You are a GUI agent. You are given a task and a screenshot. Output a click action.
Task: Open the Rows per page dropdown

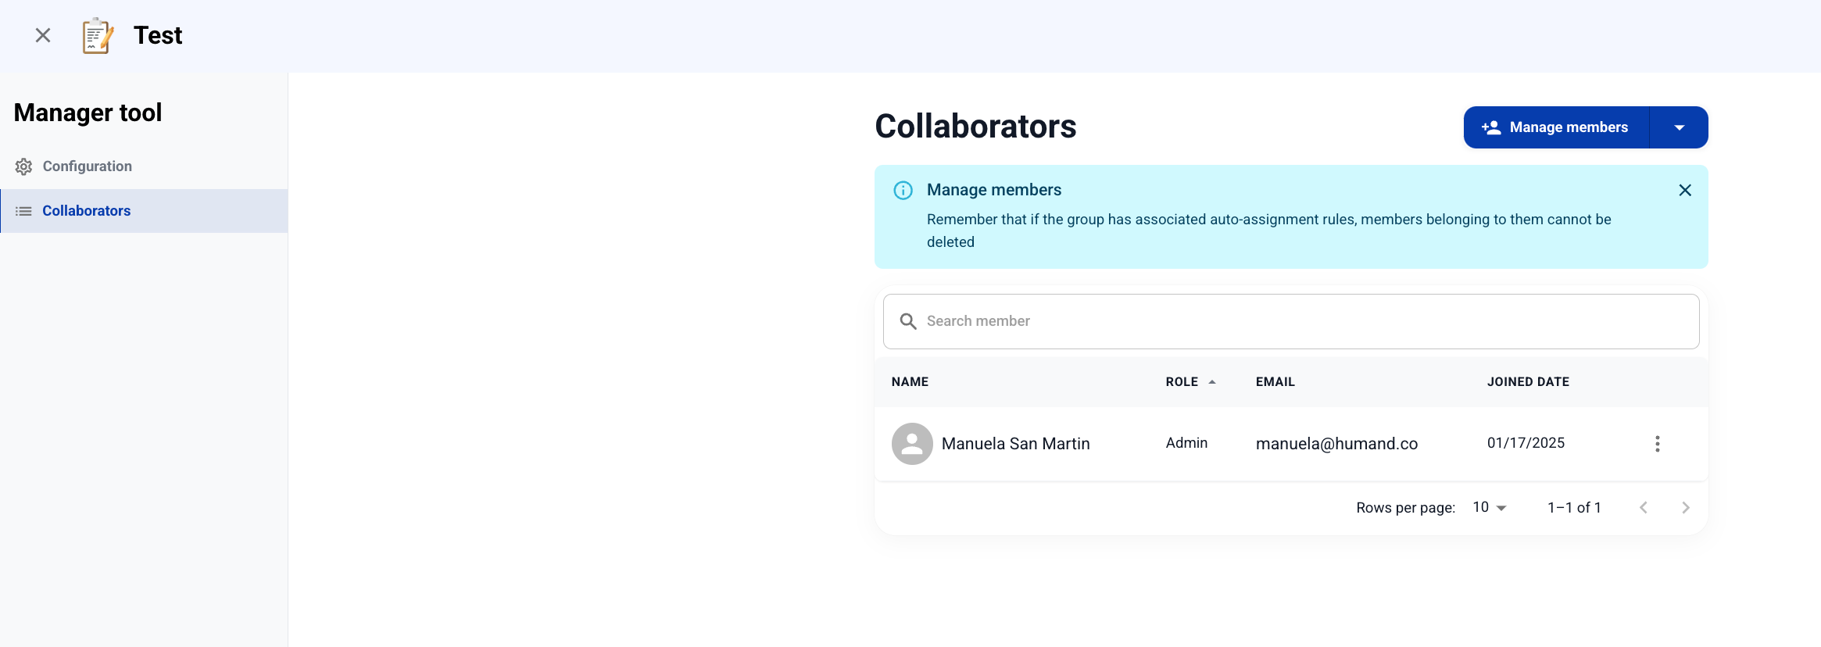point(1490,508)
